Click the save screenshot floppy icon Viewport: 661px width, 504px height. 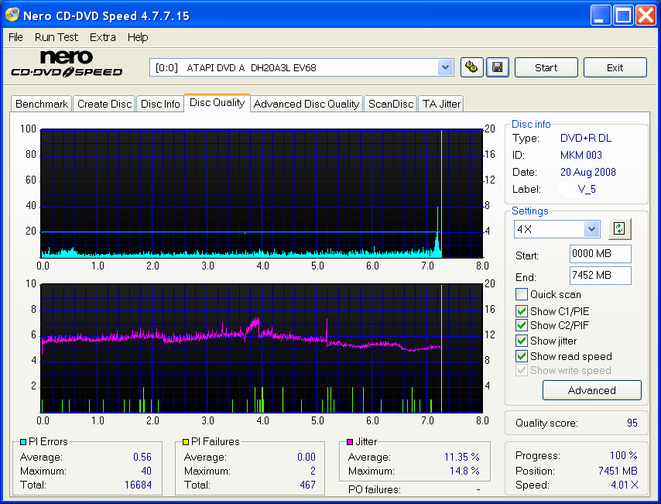tap(497, 67)
